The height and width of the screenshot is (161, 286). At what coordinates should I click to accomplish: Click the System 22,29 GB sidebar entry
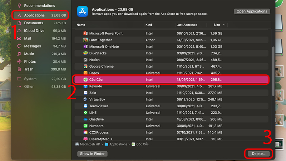tap(41, 79)
